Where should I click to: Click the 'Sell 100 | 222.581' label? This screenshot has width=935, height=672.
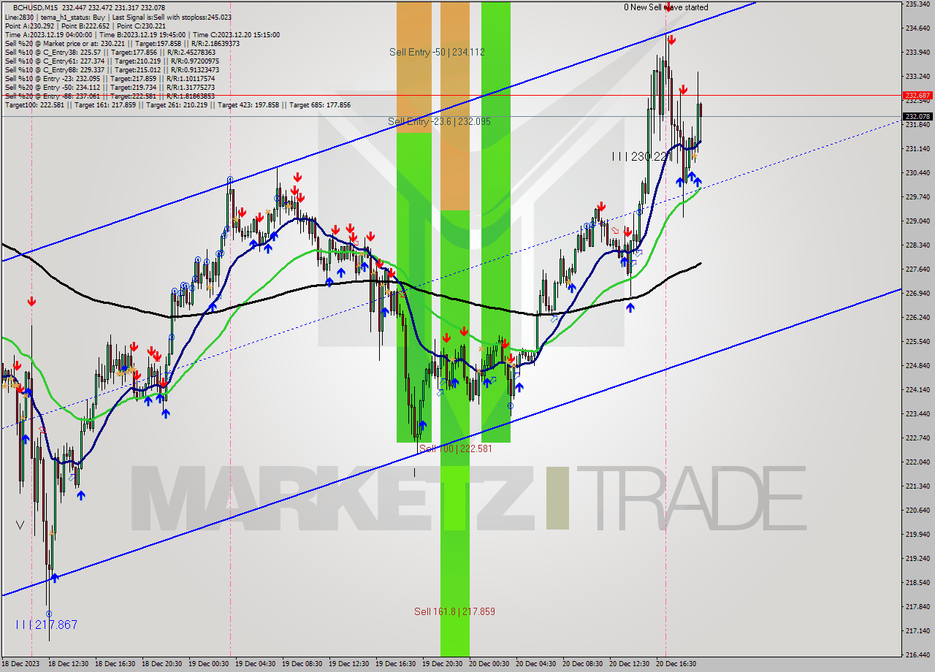pos(455,448)
